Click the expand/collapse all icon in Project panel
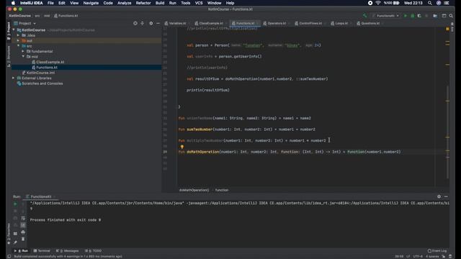Viewport: 461px width, 259px height. point(143,23)
